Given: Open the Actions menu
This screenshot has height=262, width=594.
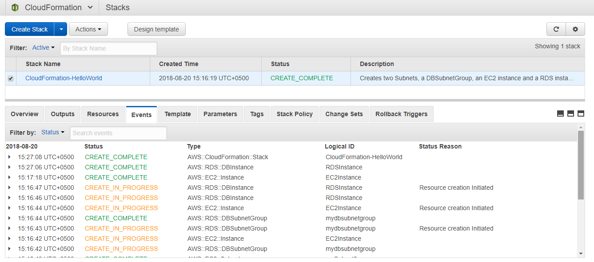Looking at the screenshot, I should [88, 29].
